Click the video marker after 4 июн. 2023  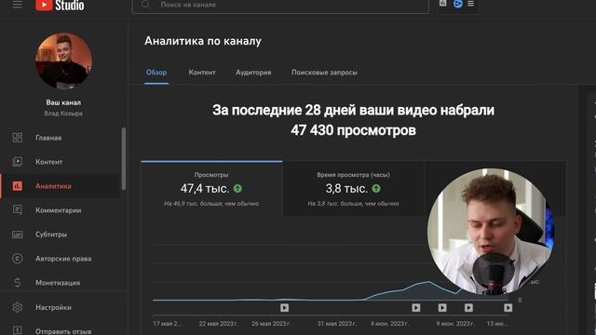tap(416, 308)
